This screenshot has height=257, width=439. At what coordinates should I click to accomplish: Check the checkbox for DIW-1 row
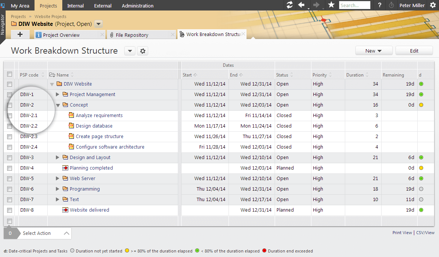click(x=9, y=95)
